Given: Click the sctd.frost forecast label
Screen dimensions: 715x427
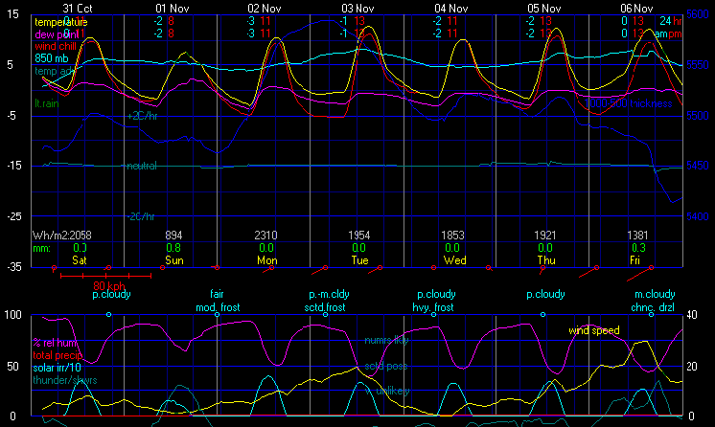Looking at the screenshot, I should [325, 307].
